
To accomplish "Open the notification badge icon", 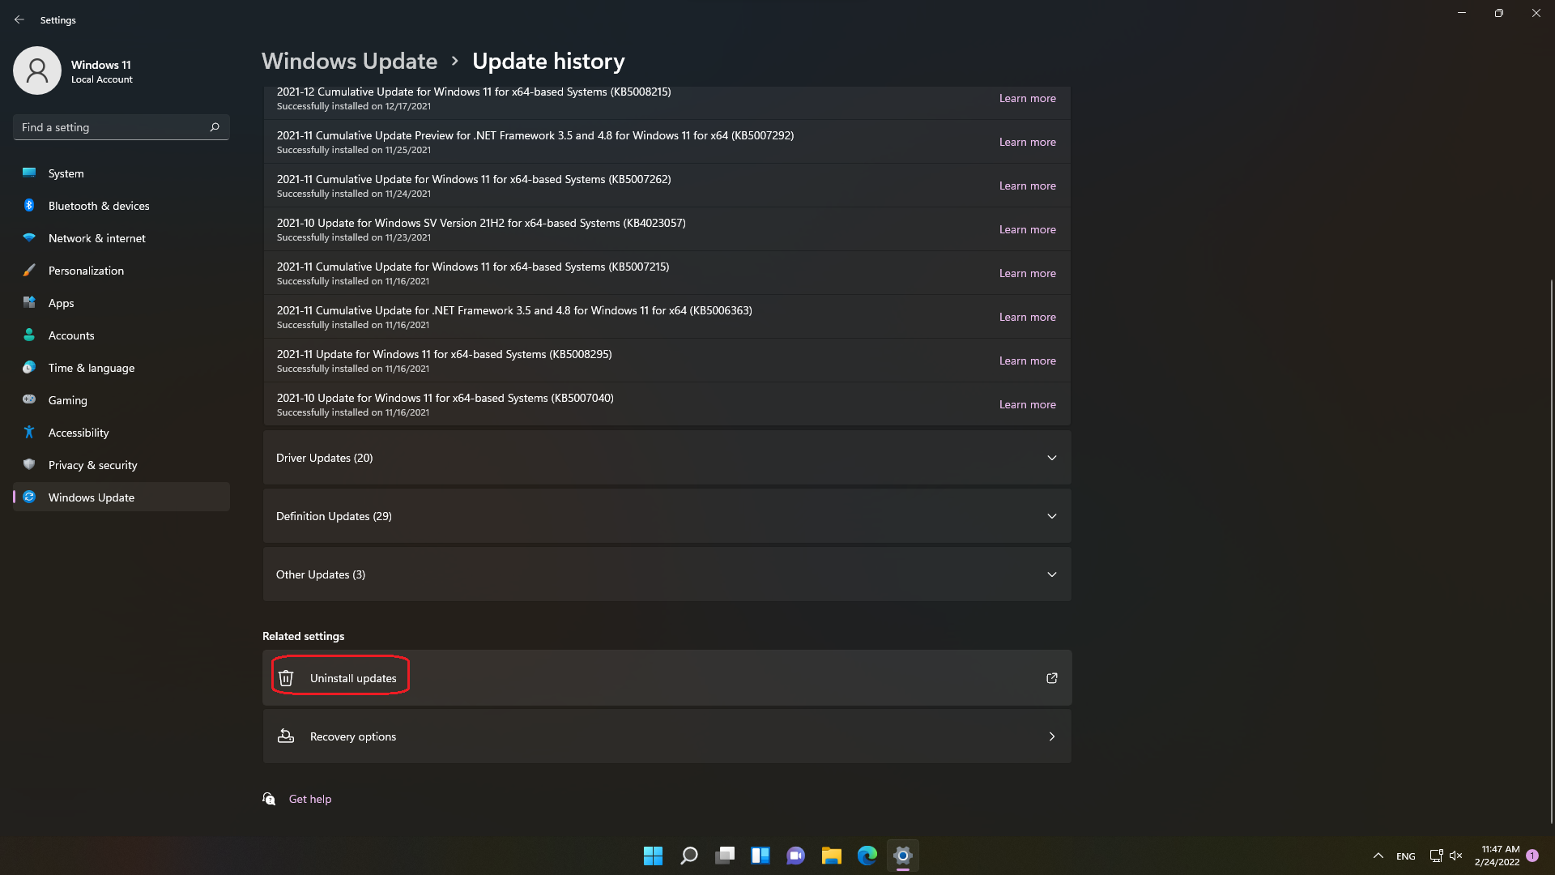I will pyautogui.click(x=1532, y=856).
